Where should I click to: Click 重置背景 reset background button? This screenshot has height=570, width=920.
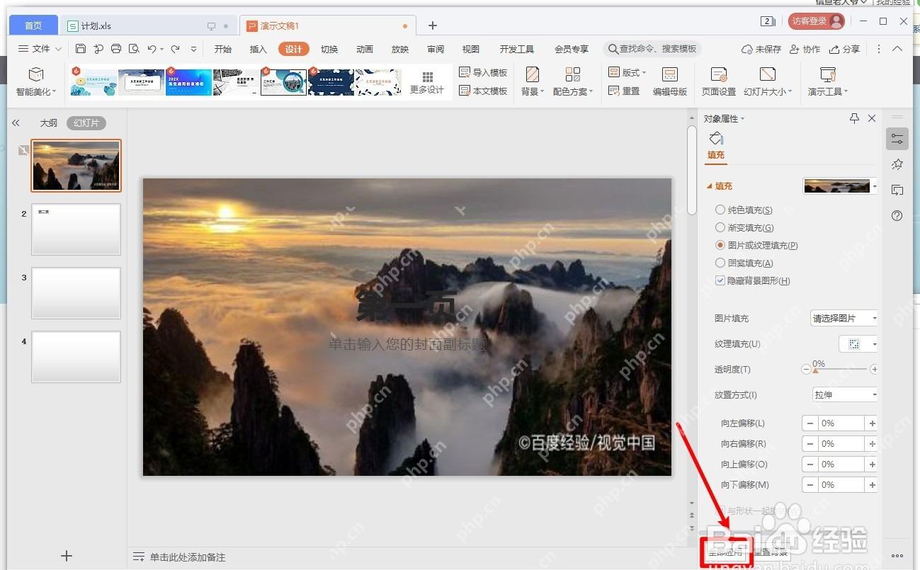[771, 552]
